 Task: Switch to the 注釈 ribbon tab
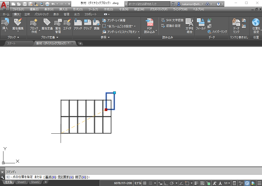coord(27,14)
